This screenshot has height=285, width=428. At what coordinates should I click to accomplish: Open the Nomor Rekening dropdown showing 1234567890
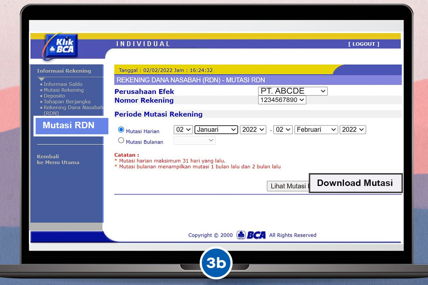pos(282,100)
